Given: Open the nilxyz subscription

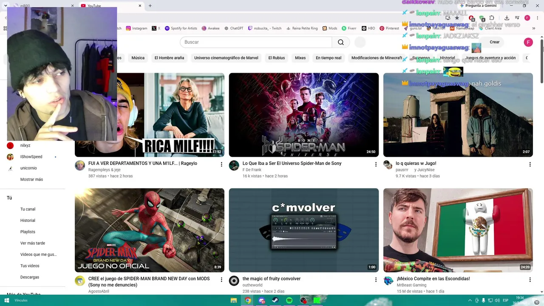Looking at the screenshot, I should [25, 145].
